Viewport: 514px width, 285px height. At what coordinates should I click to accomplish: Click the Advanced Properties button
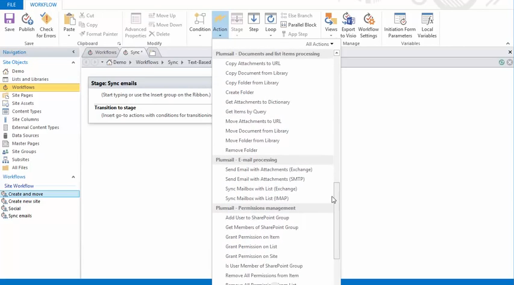tap(136, 25)
